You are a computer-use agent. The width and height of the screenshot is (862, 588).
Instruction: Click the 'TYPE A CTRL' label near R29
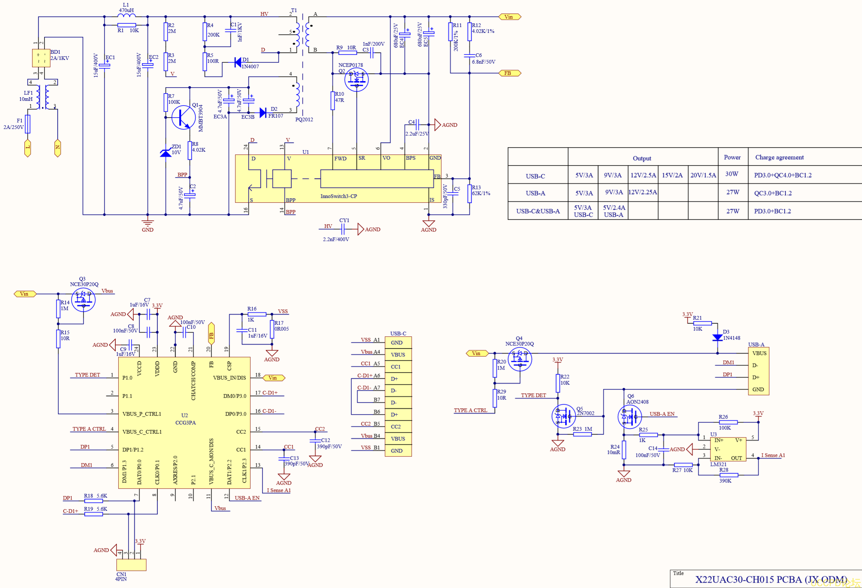coord(470,410)
